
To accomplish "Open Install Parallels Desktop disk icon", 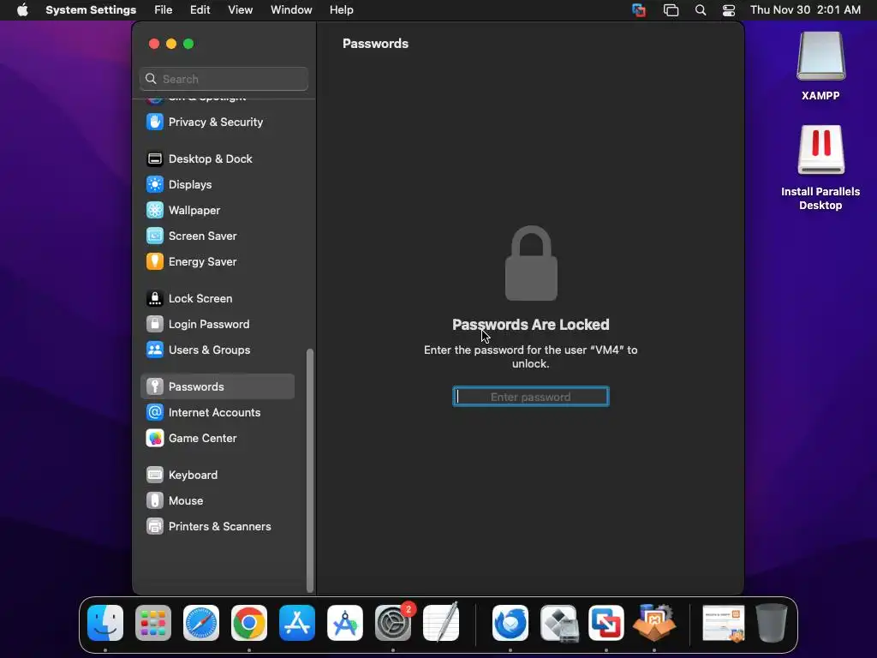I will pos(820,168).
